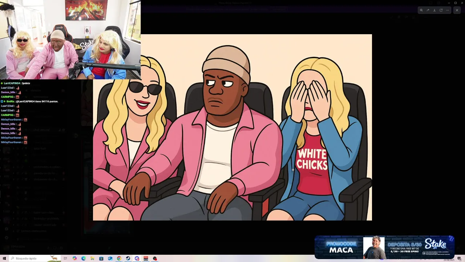Switch to OBS Studio in the taskbar
Viewport: 465px width, 262px height.
pyautogui.click(x=155, y=258)
